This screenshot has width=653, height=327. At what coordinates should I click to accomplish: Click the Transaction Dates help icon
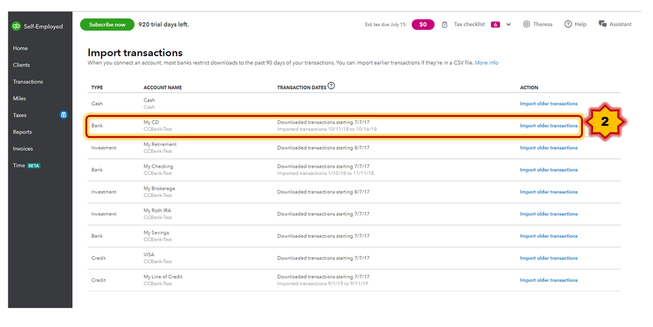coord(331,86)
